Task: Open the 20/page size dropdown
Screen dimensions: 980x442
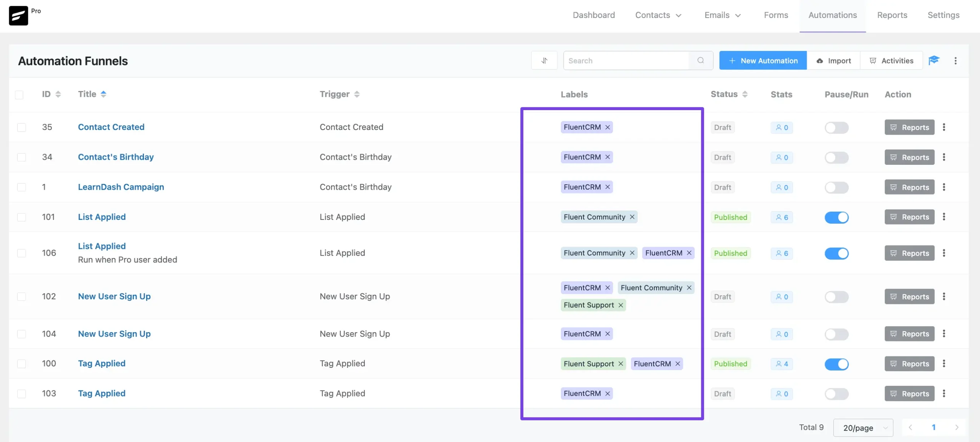Action: [863, 428]
